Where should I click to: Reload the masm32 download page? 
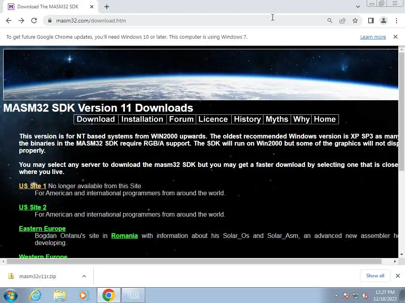coord(34,21)
